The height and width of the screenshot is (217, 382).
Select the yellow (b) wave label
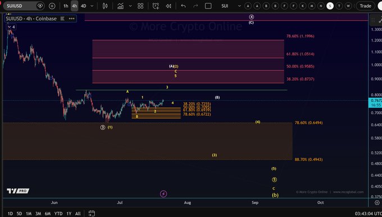275,195
